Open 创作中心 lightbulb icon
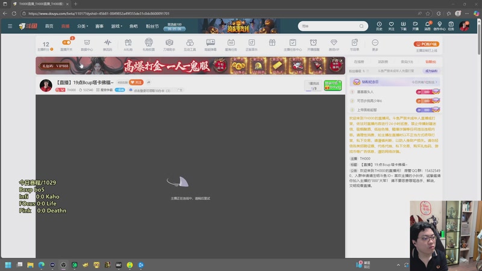The image size is (482, 271). click(439, 26)
